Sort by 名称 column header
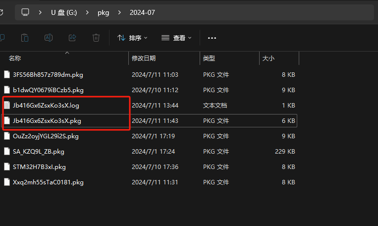 tap(15, 58)
